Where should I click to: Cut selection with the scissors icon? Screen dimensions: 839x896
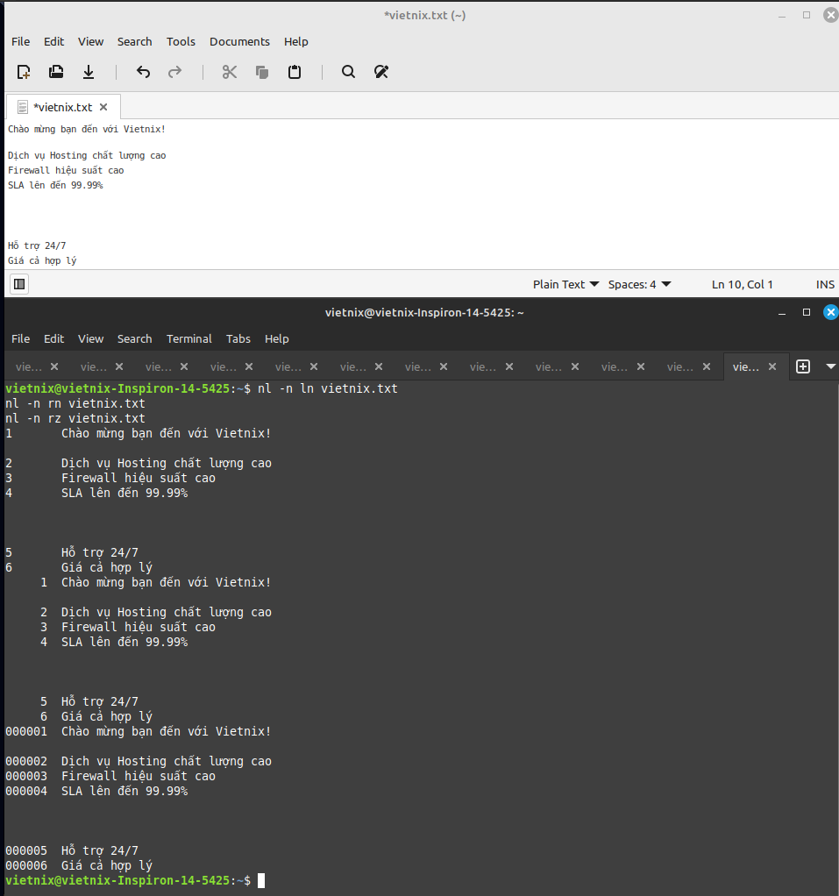(230, 72)
